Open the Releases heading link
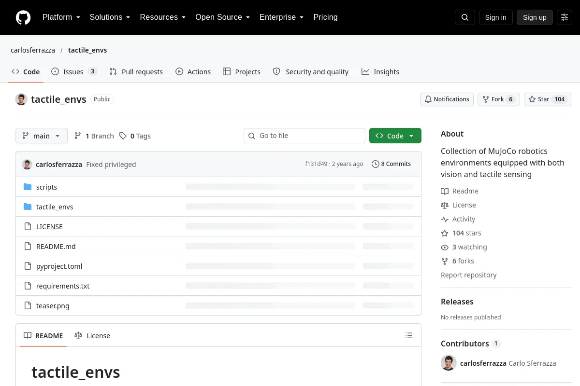The width and height of the screenshot is (580, 386). (x=457, y=302)
